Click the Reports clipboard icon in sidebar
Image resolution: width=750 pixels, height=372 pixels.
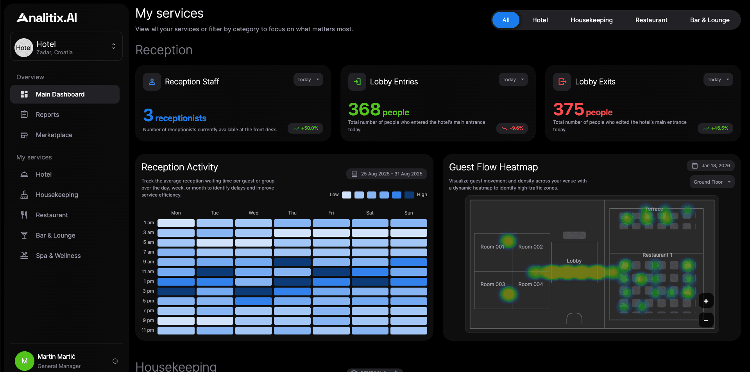[x=24, y=114]
